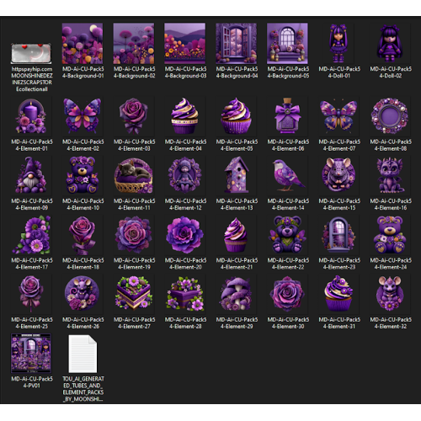Select the Element-24 teddy bear image

point(390,235)
